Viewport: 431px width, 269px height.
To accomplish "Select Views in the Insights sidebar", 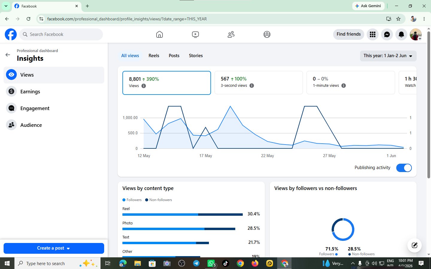I will [54, 75].
